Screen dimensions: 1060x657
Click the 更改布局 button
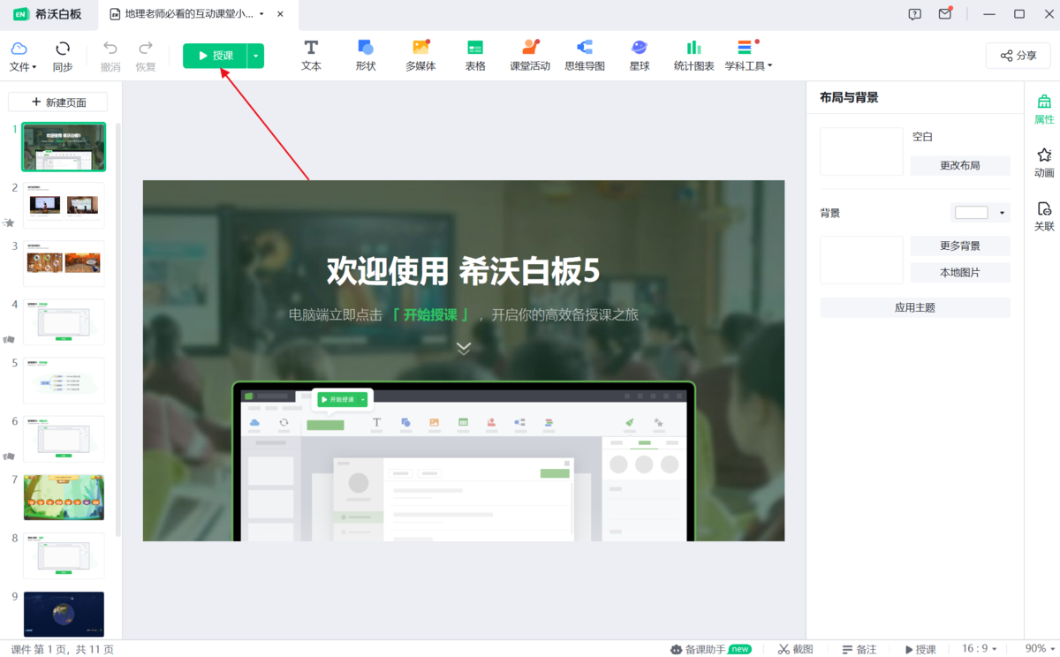point(960,165)
